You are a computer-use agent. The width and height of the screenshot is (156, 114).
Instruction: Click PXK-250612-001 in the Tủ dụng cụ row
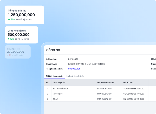[105, 94]
